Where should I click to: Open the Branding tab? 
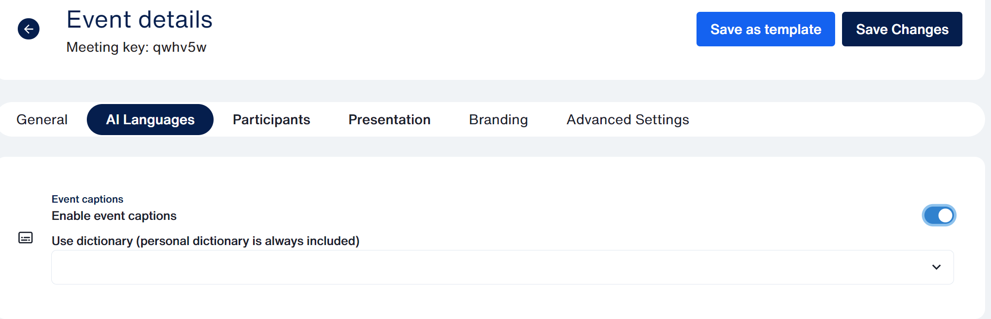point(498,120)
